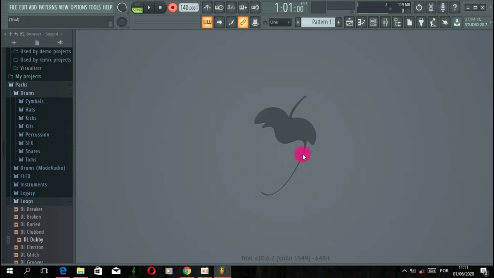Switch to browser plugin database tab
The height and width of the screenshot is (278, 494).
coord(60,42)
